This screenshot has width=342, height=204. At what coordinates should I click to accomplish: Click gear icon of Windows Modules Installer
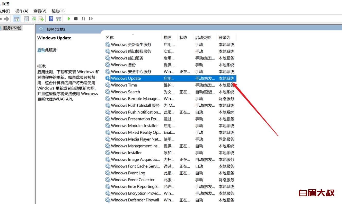click(x=108, y=126)
